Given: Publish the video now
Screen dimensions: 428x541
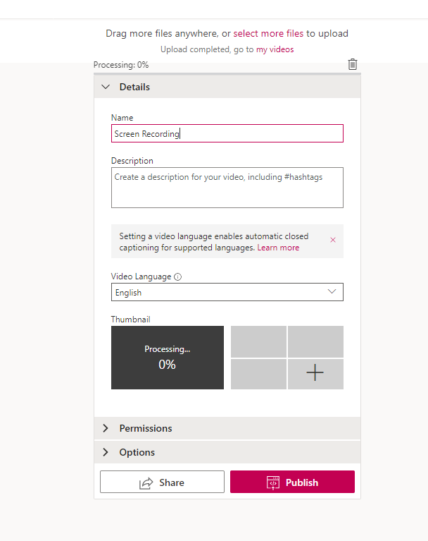Looking at the screenshot, I should point(292,482).
